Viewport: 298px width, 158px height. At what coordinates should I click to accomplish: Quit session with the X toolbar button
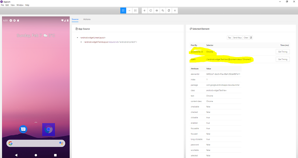click(175, 11)
